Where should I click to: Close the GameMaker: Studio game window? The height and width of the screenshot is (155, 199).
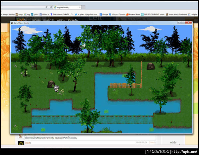coord(189,22)
